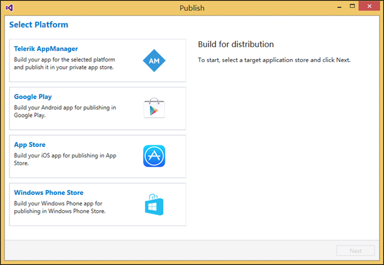Click the Next button
Screen dimensions: 384x265
(x=355, y=251)
